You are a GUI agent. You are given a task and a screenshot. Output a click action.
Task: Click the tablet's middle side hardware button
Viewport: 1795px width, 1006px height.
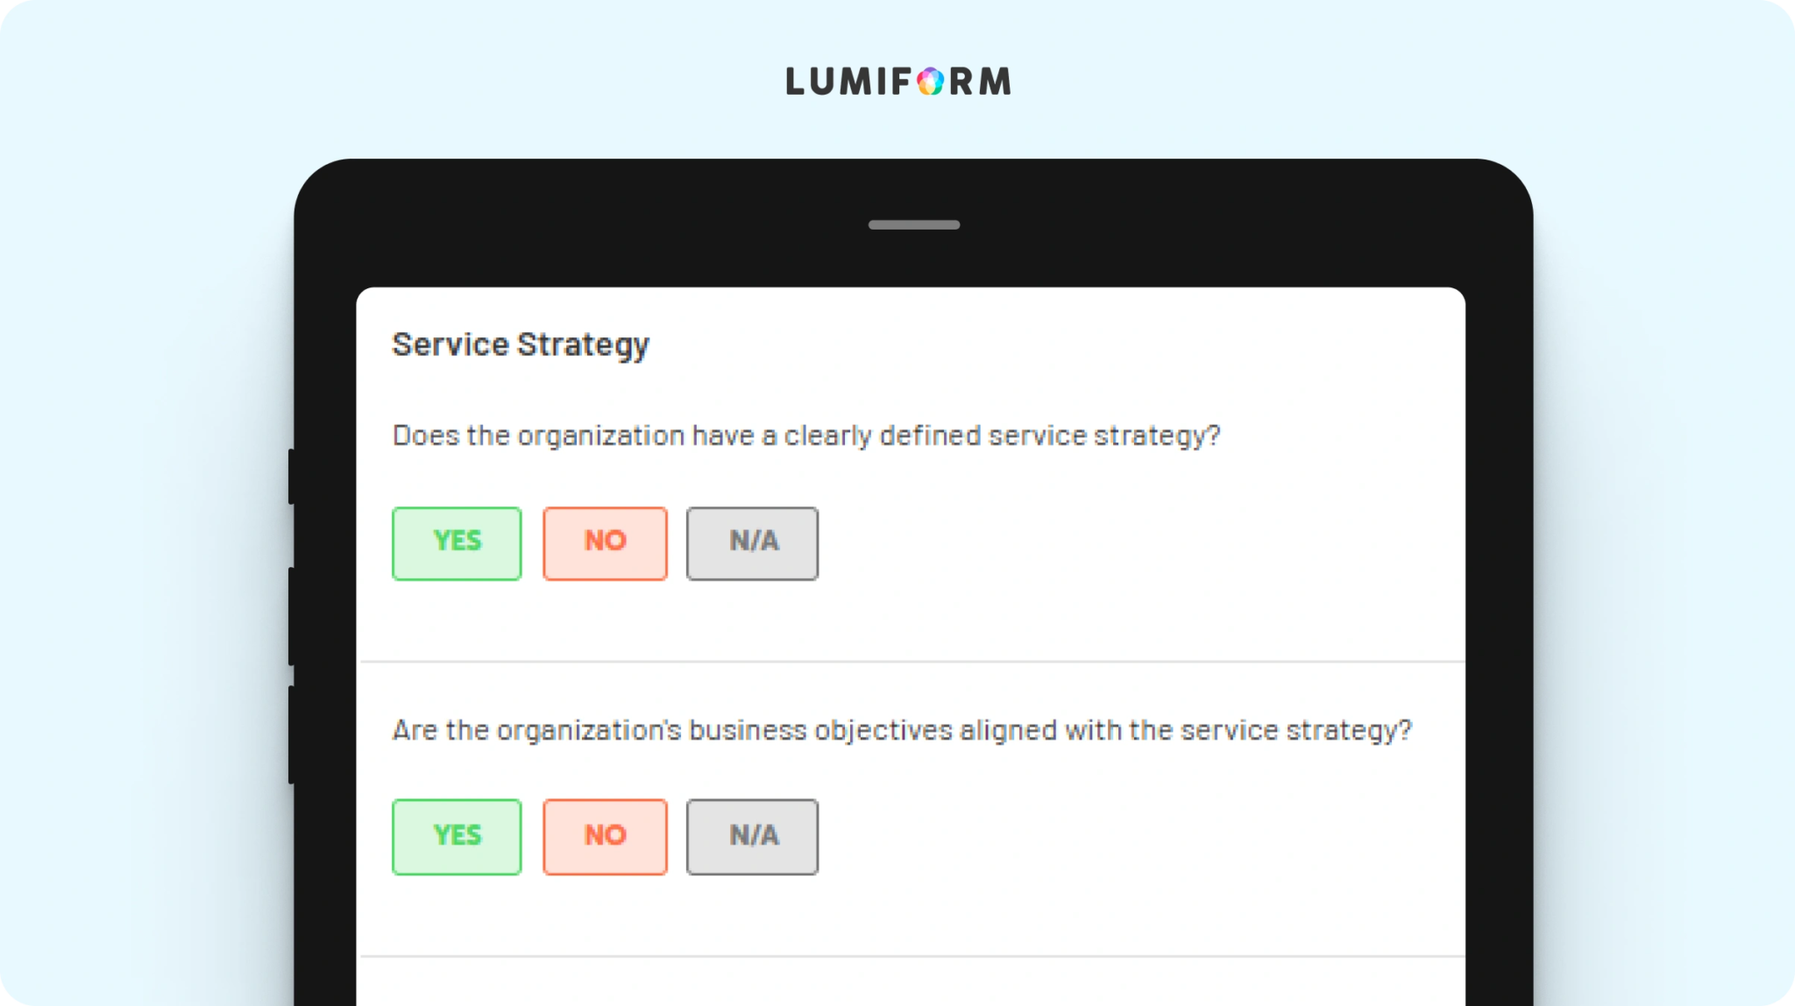291,617
